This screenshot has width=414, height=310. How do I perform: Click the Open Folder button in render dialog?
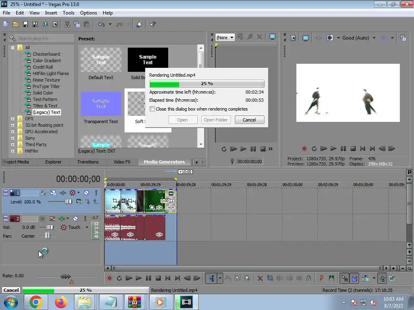pyautogui.click(x=216, y=119)
